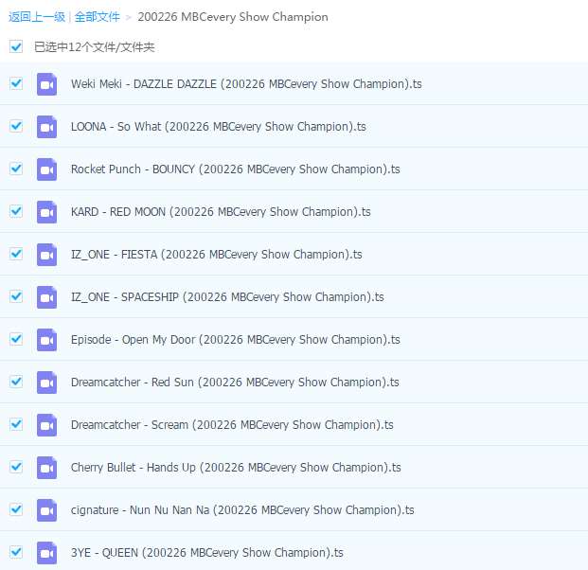Click video icon for Rocket Punch BOUNCY

47,169
